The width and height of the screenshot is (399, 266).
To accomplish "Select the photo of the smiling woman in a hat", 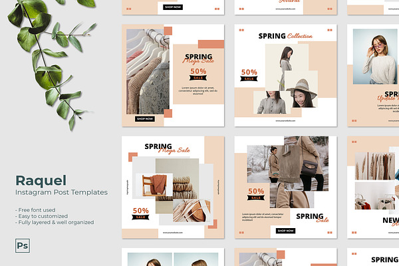I will [301, 89].
